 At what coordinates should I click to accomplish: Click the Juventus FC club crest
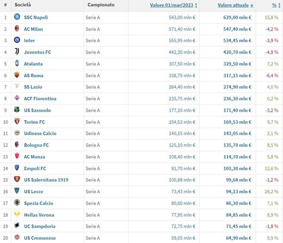[x=17, y=51]
